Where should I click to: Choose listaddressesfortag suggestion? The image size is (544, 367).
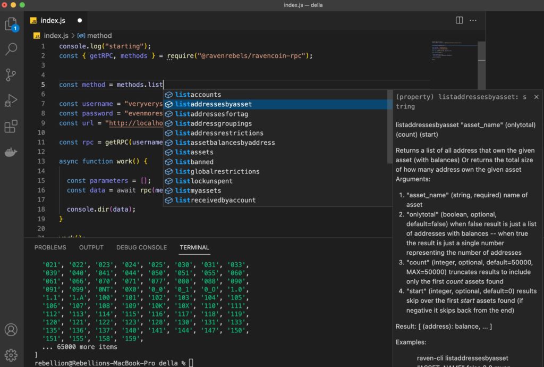point(276,114)
